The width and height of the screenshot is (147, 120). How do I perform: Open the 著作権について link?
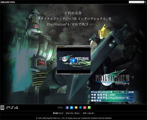click(58, 113)
